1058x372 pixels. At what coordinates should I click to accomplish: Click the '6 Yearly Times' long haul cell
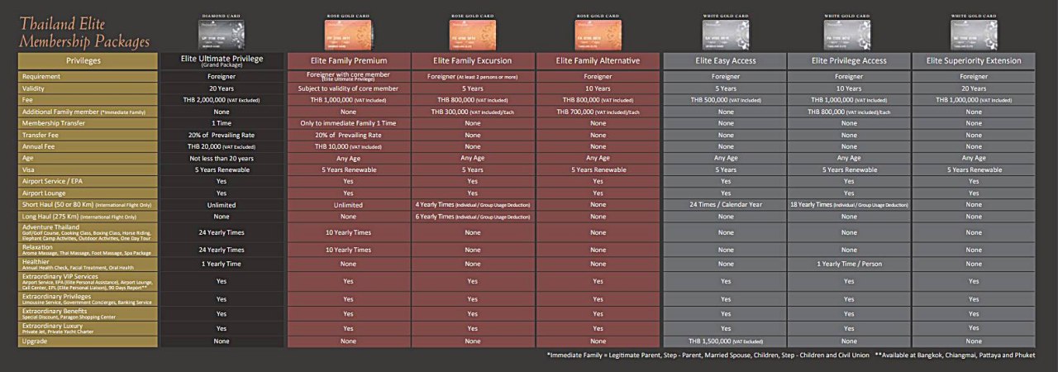tap(472, 216)
